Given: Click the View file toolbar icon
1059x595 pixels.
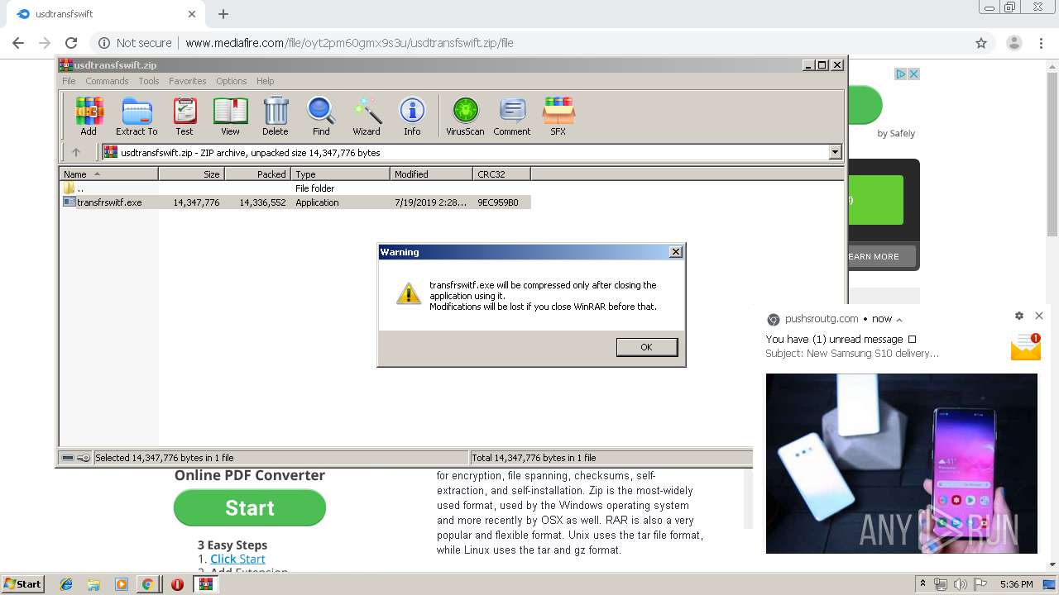Looking at the screenshot, I should (230, 116).
